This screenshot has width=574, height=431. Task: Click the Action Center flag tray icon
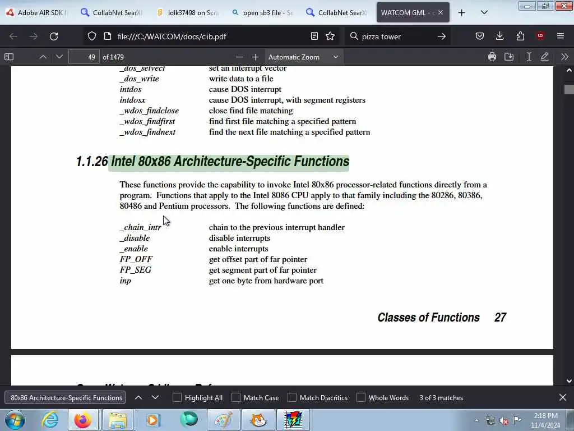[517, 420]
